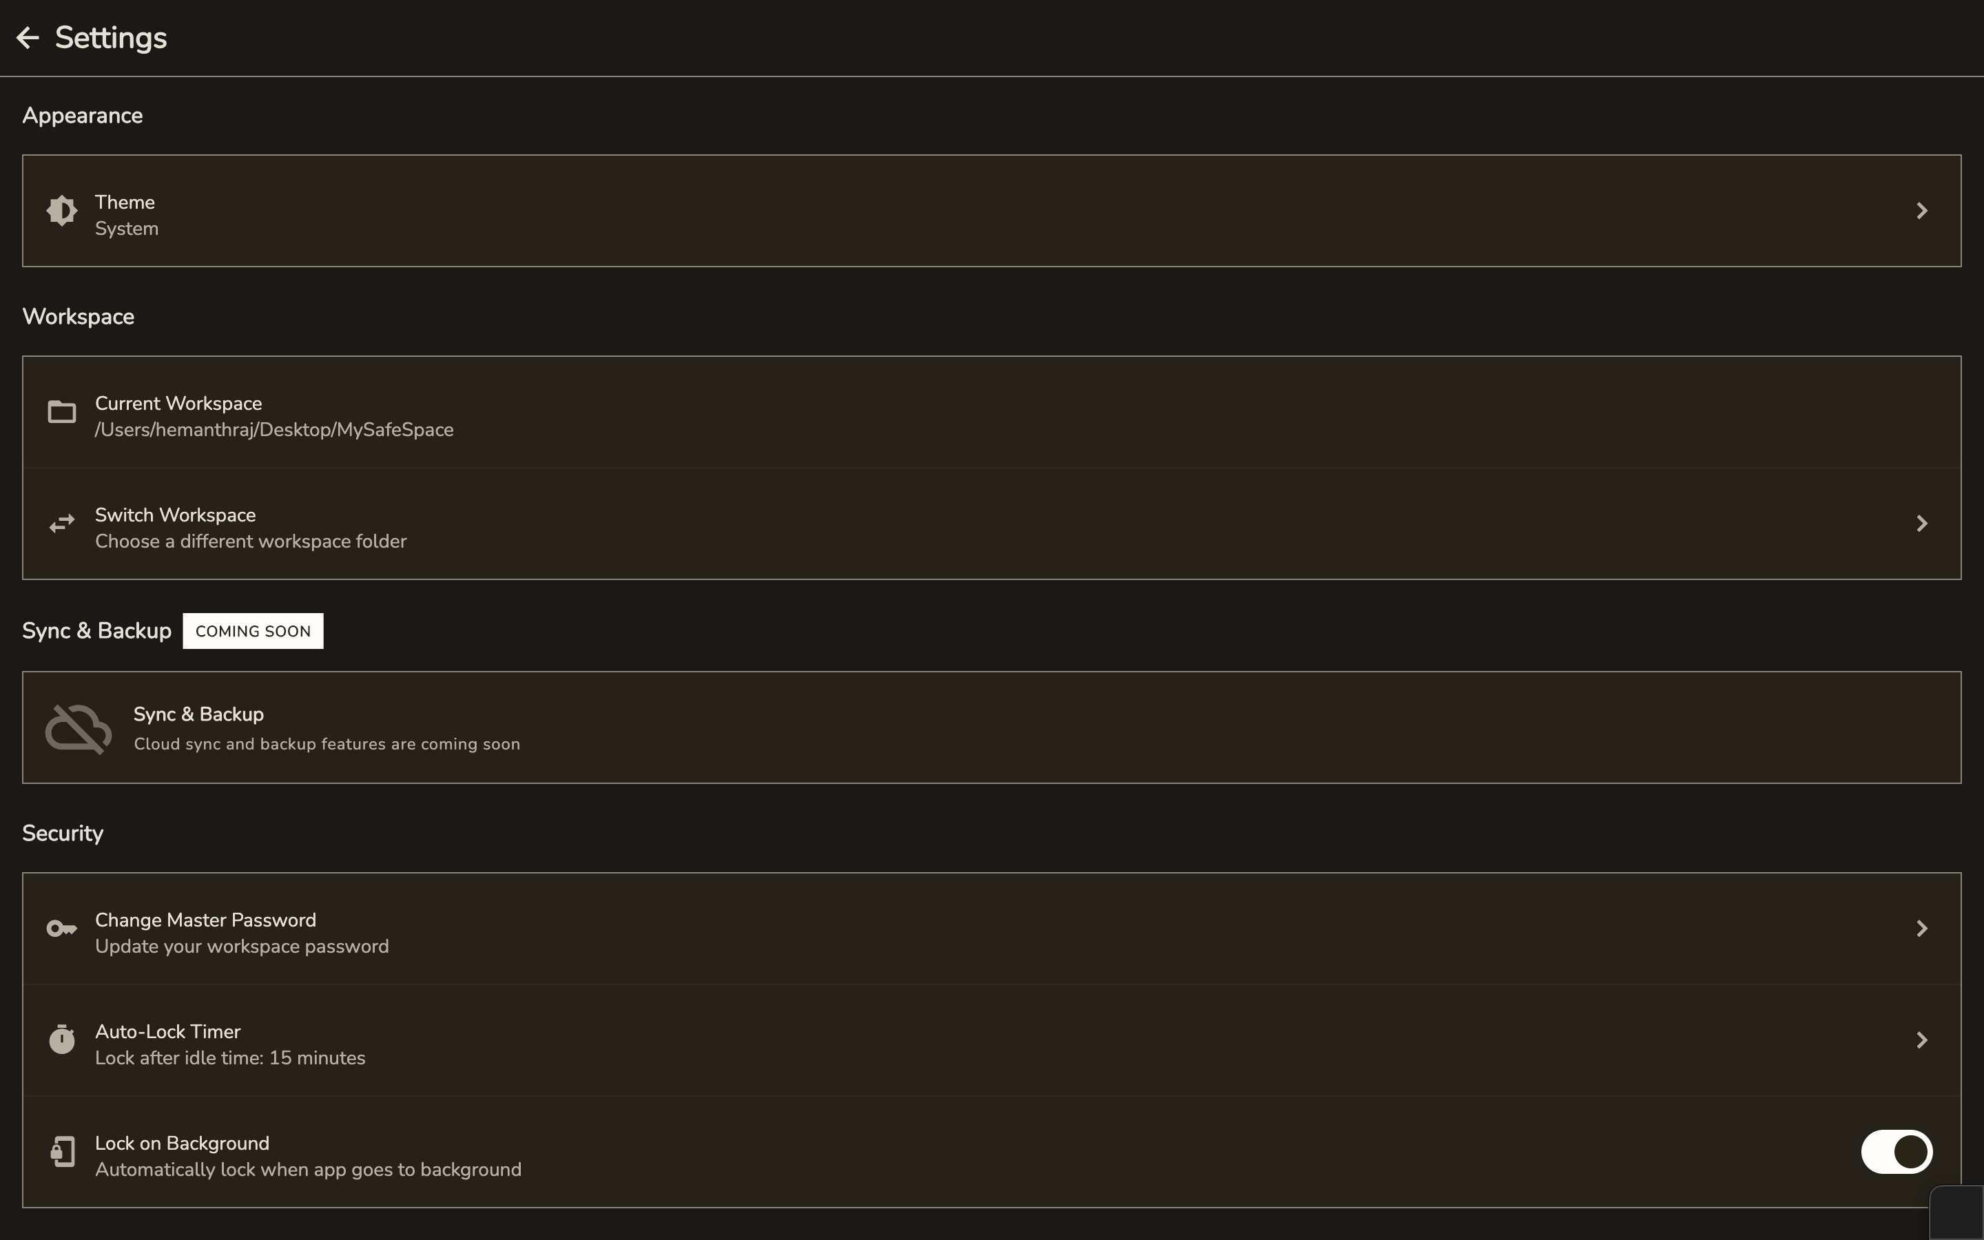1984x1240 pixels.
Task: Select the Appearance section header
Action: 82,116
